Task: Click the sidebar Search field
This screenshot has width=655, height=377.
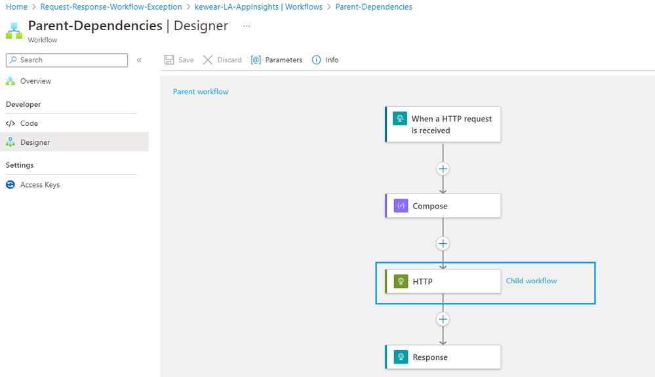Action: 67,60
